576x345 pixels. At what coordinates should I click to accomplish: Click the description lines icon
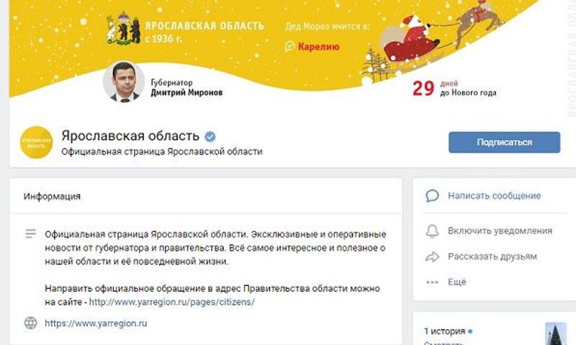point(30,234)
